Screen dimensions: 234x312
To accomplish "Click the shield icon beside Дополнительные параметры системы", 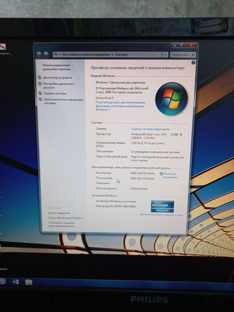I will pyautogui.click(x=41, y=99).
